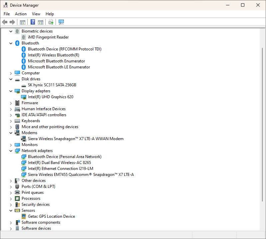
Task: Click the Network adapters category icon
Action: coord(17,151)
